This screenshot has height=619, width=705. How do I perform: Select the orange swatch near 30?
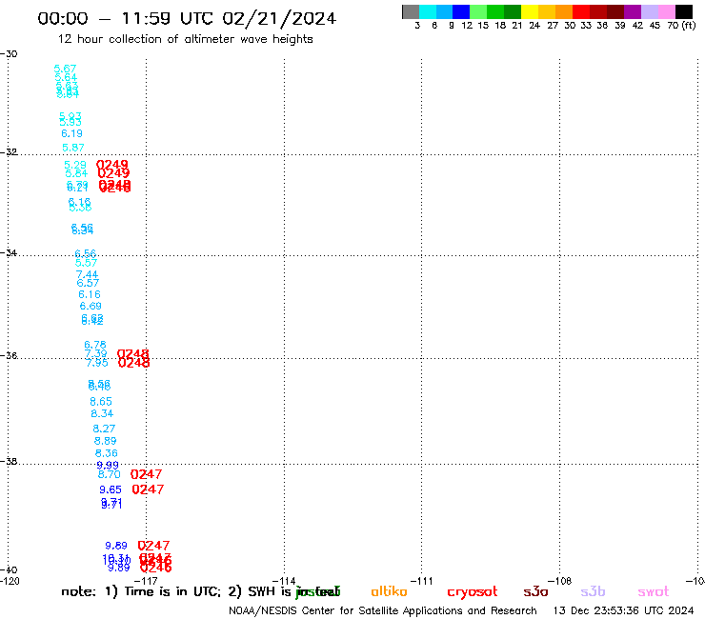point(564,11)
